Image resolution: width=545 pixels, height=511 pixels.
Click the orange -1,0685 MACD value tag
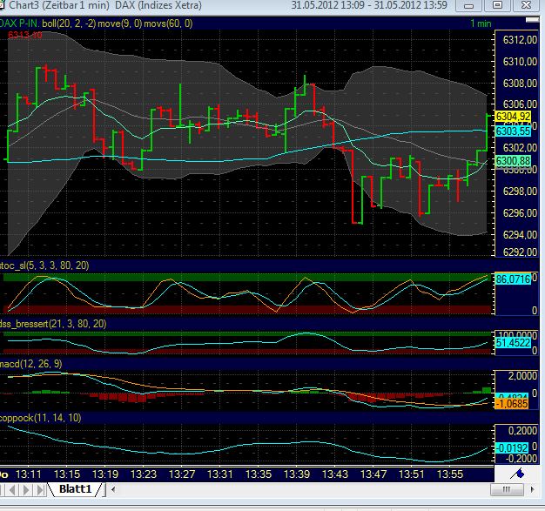(x=511, y=404)
